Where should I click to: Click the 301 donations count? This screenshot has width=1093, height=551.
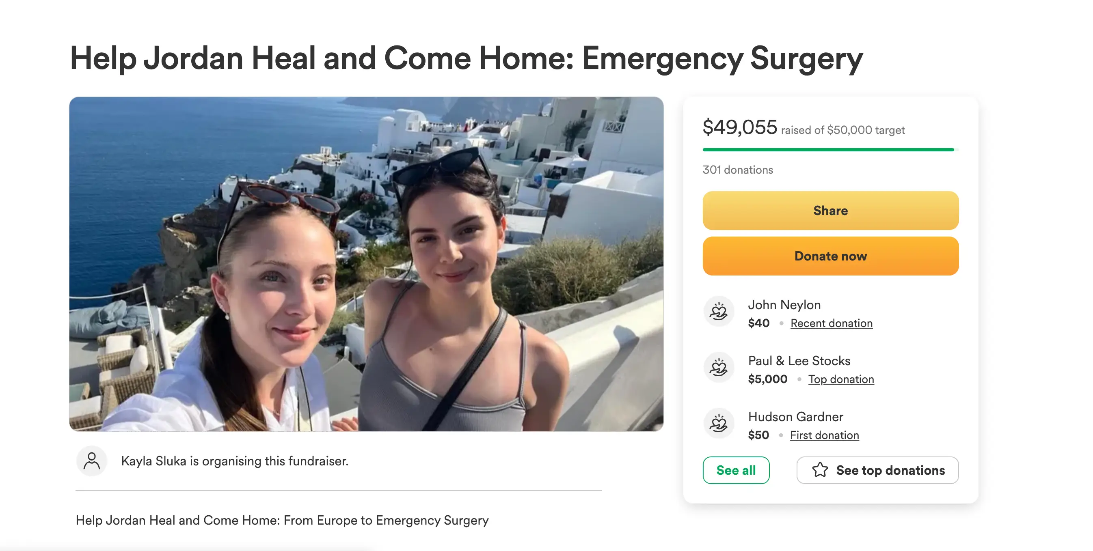tap(737, 170)
